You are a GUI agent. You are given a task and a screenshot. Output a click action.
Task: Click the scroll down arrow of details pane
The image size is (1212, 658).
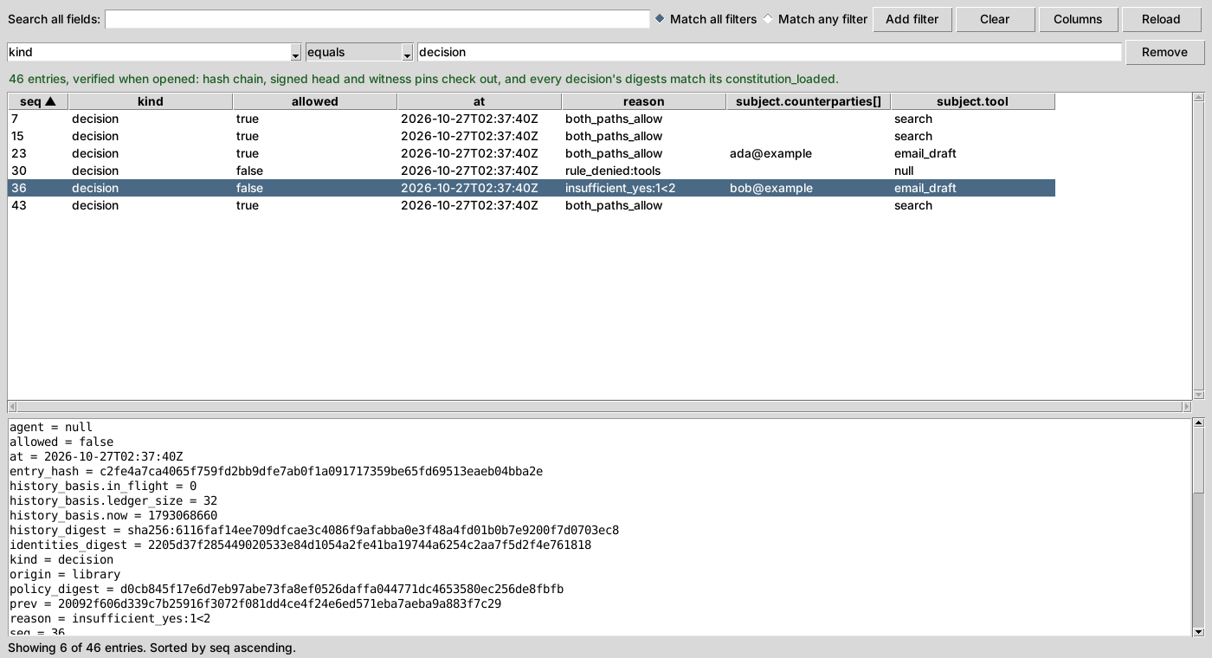(1198, 631)
